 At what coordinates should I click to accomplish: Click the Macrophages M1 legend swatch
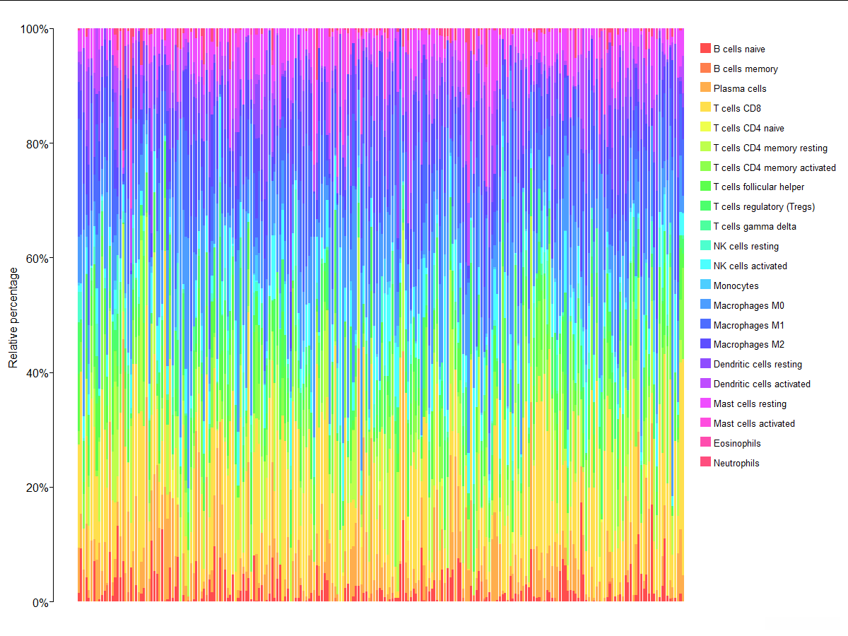705,325
